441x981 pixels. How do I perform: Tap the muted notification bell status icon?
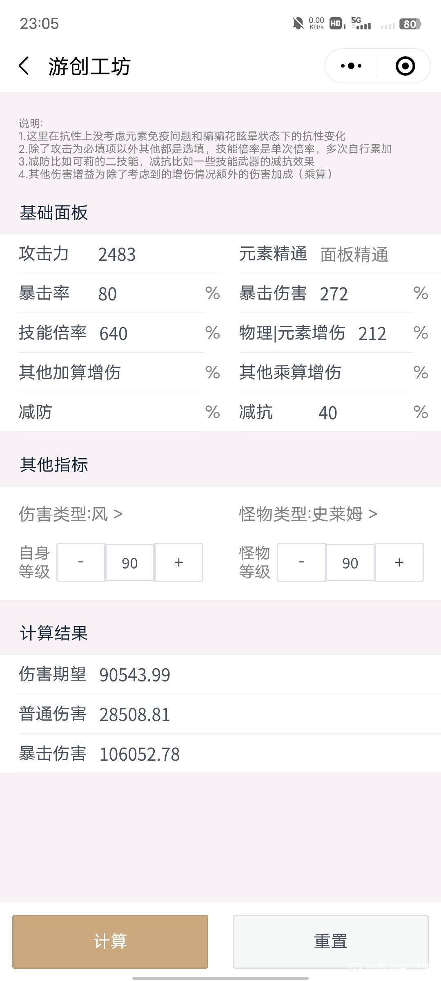(298, 24)
